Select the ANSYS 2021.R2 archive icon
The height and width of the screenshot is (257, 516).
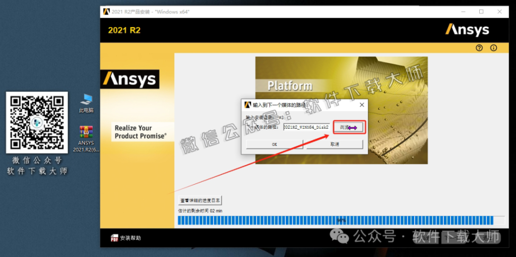pyautogui.click(x=86, y=139)
